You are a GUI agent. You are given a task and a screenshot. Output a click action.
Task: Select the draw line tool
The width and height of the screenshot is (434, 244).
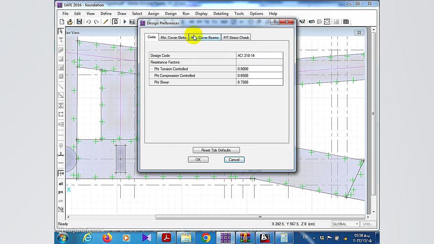coord(61,86)
